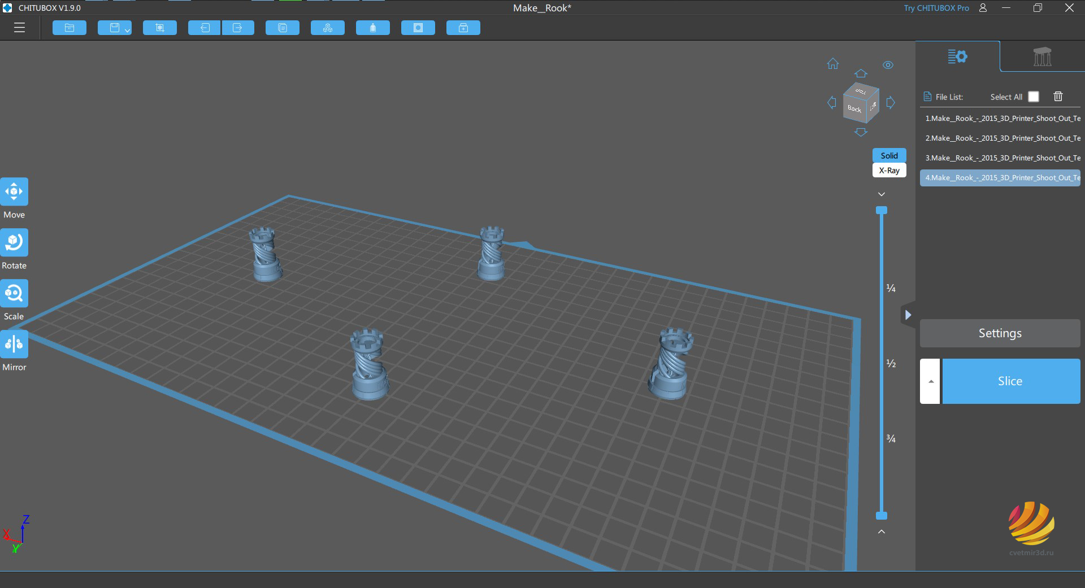Switch to Solid render mode
This screenshot has width=1085, height=588.
889,155
